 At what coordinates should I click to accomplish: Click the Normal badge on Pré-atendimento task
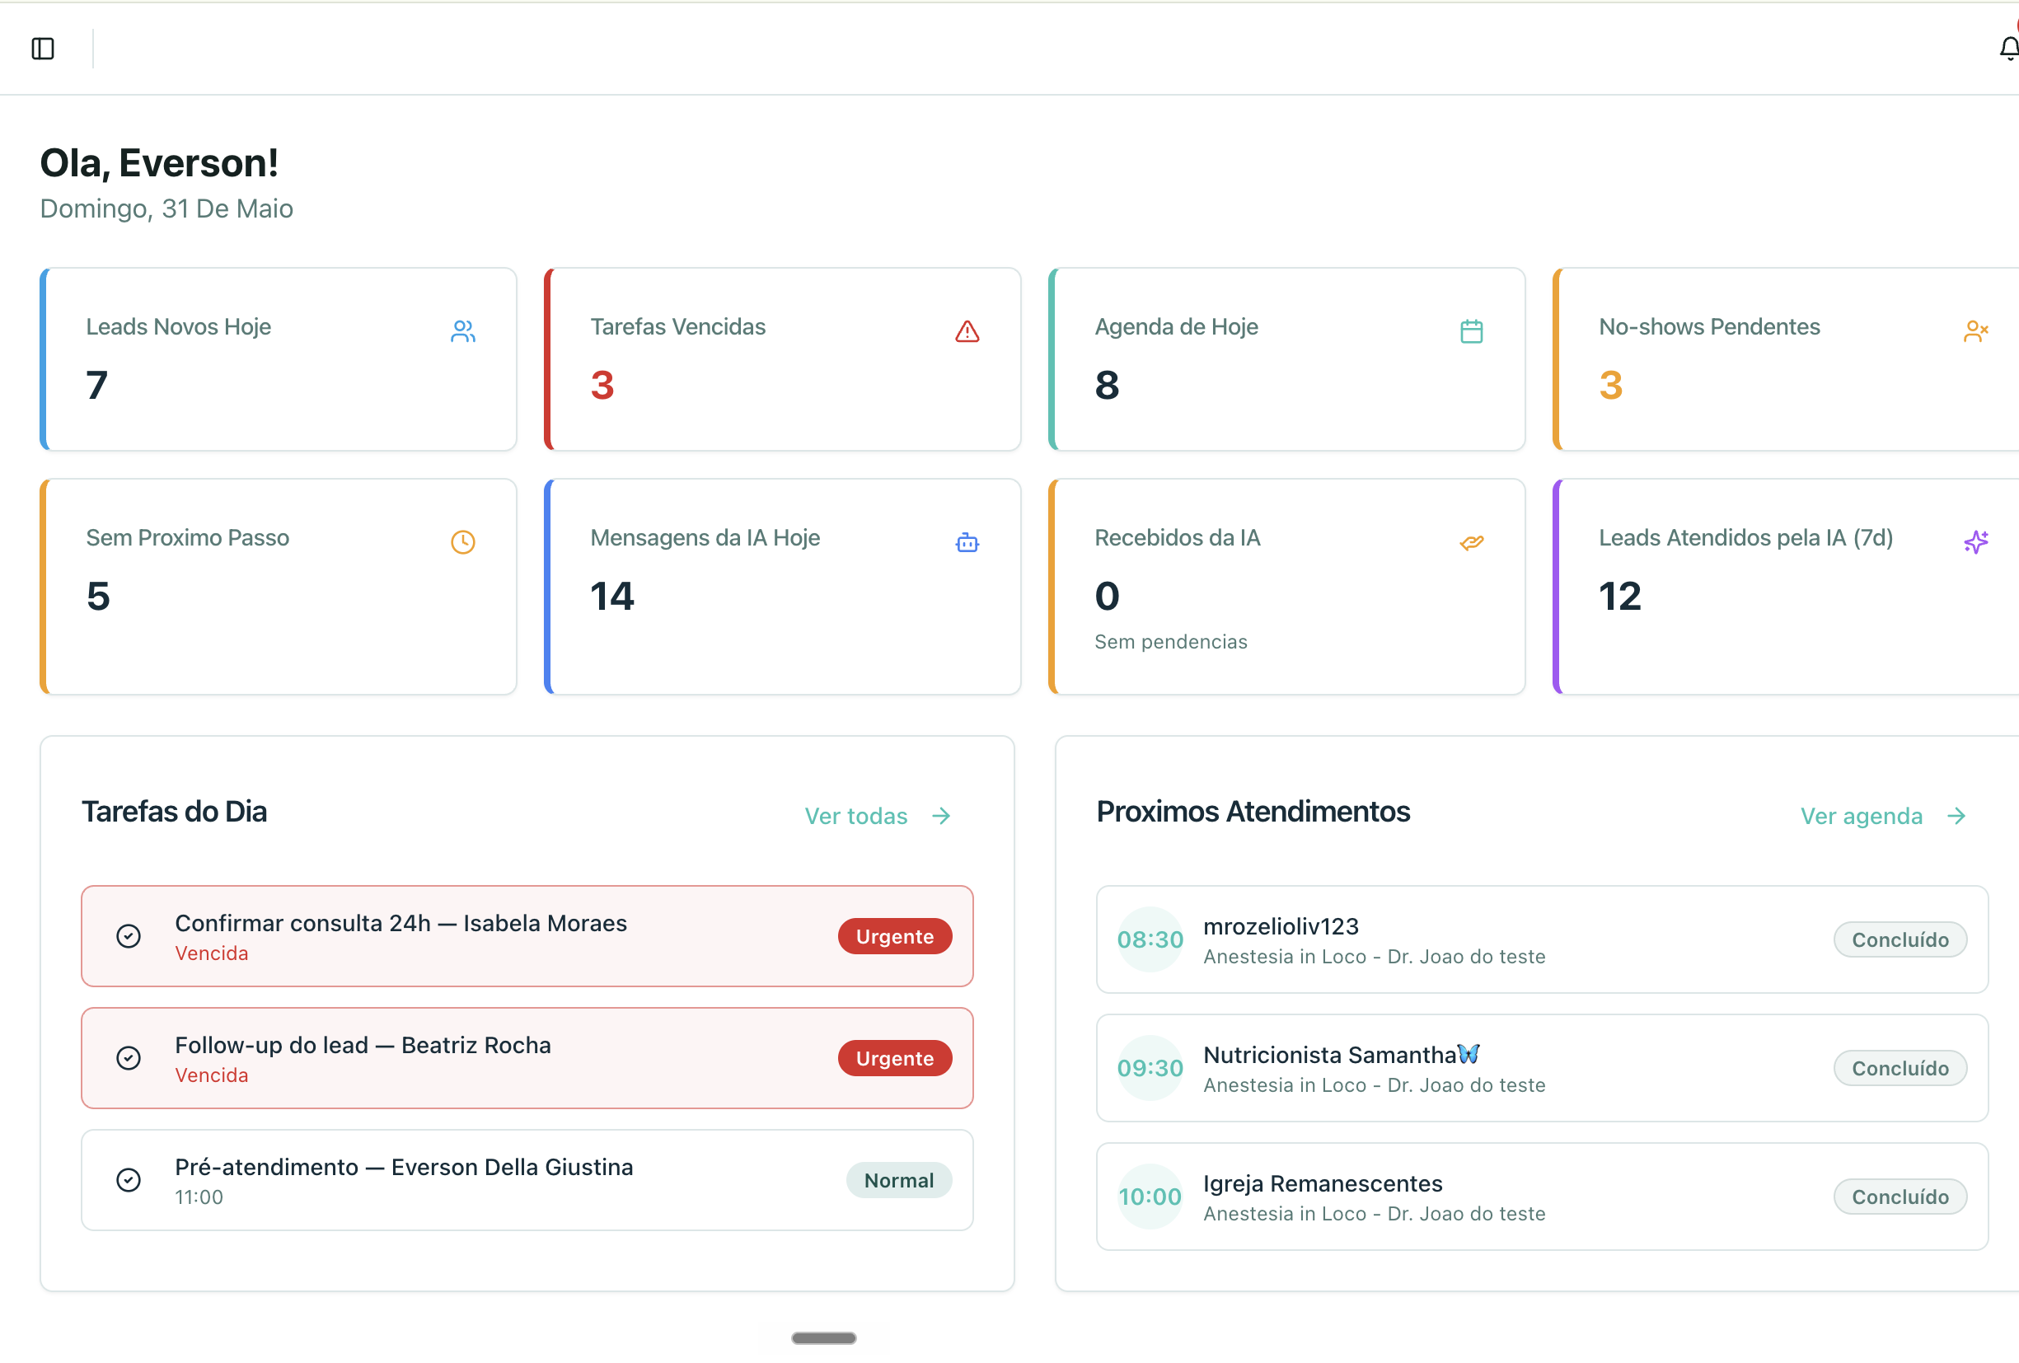click(899, 1180)
